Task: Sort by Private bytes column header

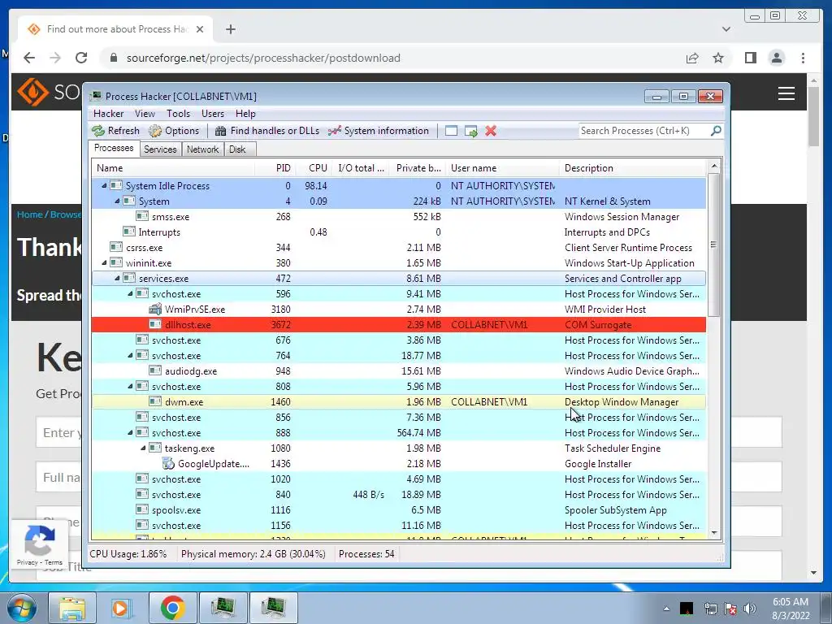Action: click(x=418, y=167)
